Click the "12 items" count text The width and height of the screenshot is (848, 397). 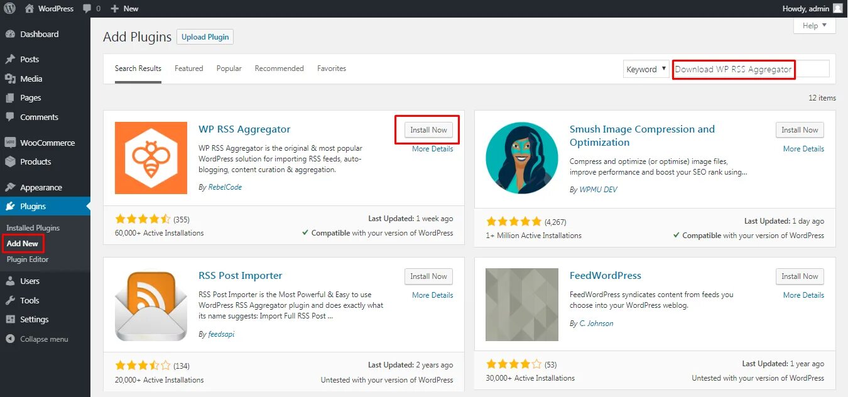[x=822, y=98]
